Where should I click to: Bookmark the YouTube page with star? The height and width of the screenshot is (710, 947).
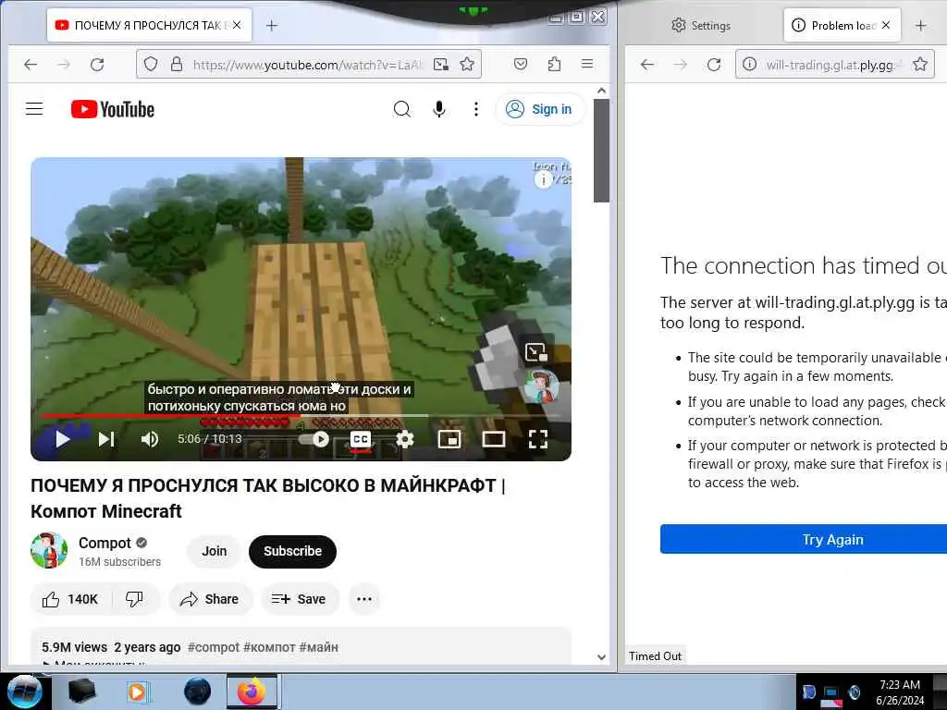click(x=467, y=64)
